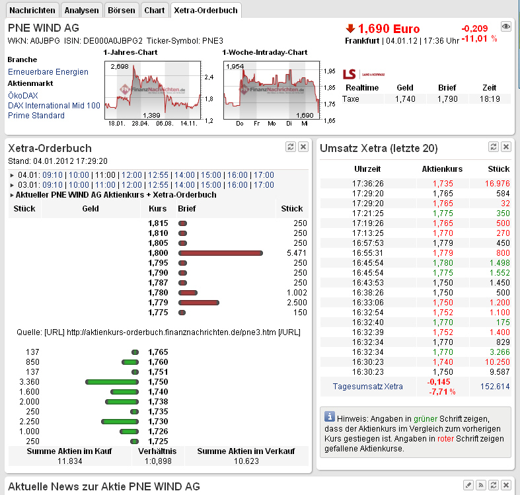This screenshot has height=495, width=520.
Task: Toggle the eye watchlist icon near price
Action: point(505,26)
